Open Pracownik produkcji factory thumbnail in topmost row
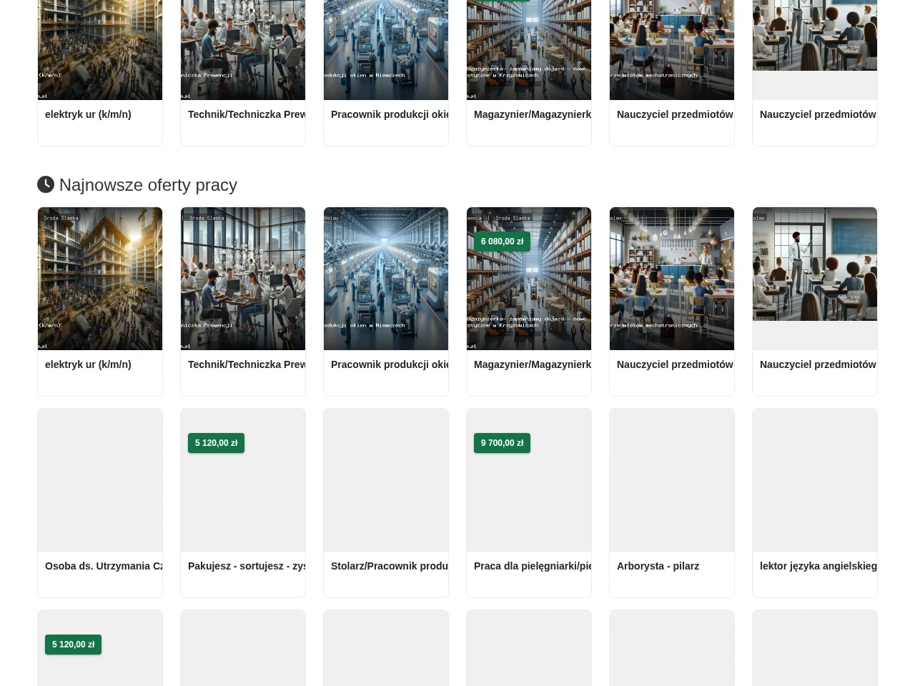 point(386,50)
